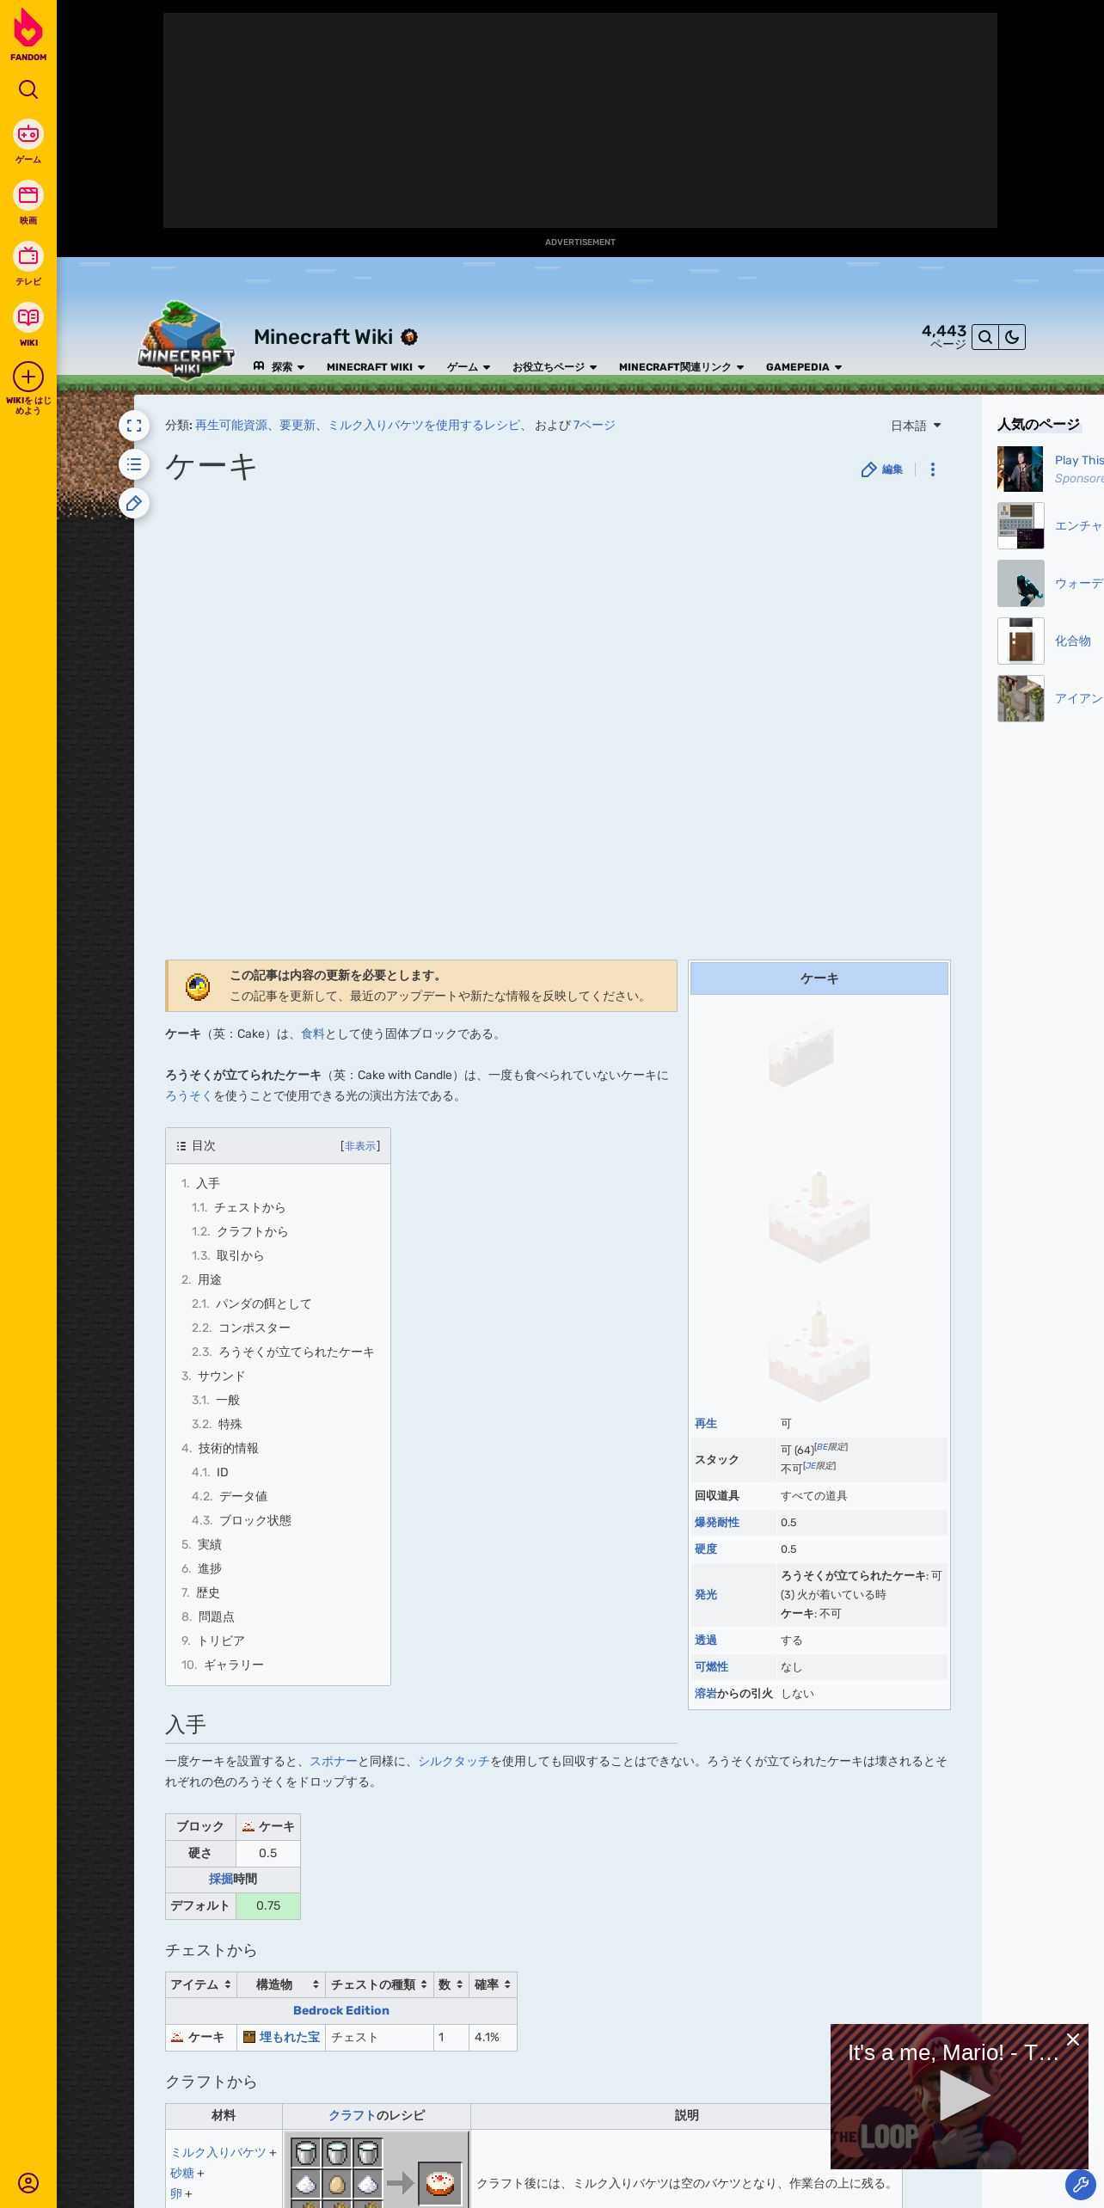
Task: Open the 化合物 popular page link
Action: (1072, 641)
